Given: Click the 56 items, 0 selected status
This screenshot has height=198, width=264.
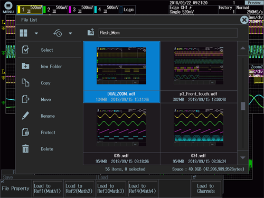Looking at the screenshot, I should [125, 169].
